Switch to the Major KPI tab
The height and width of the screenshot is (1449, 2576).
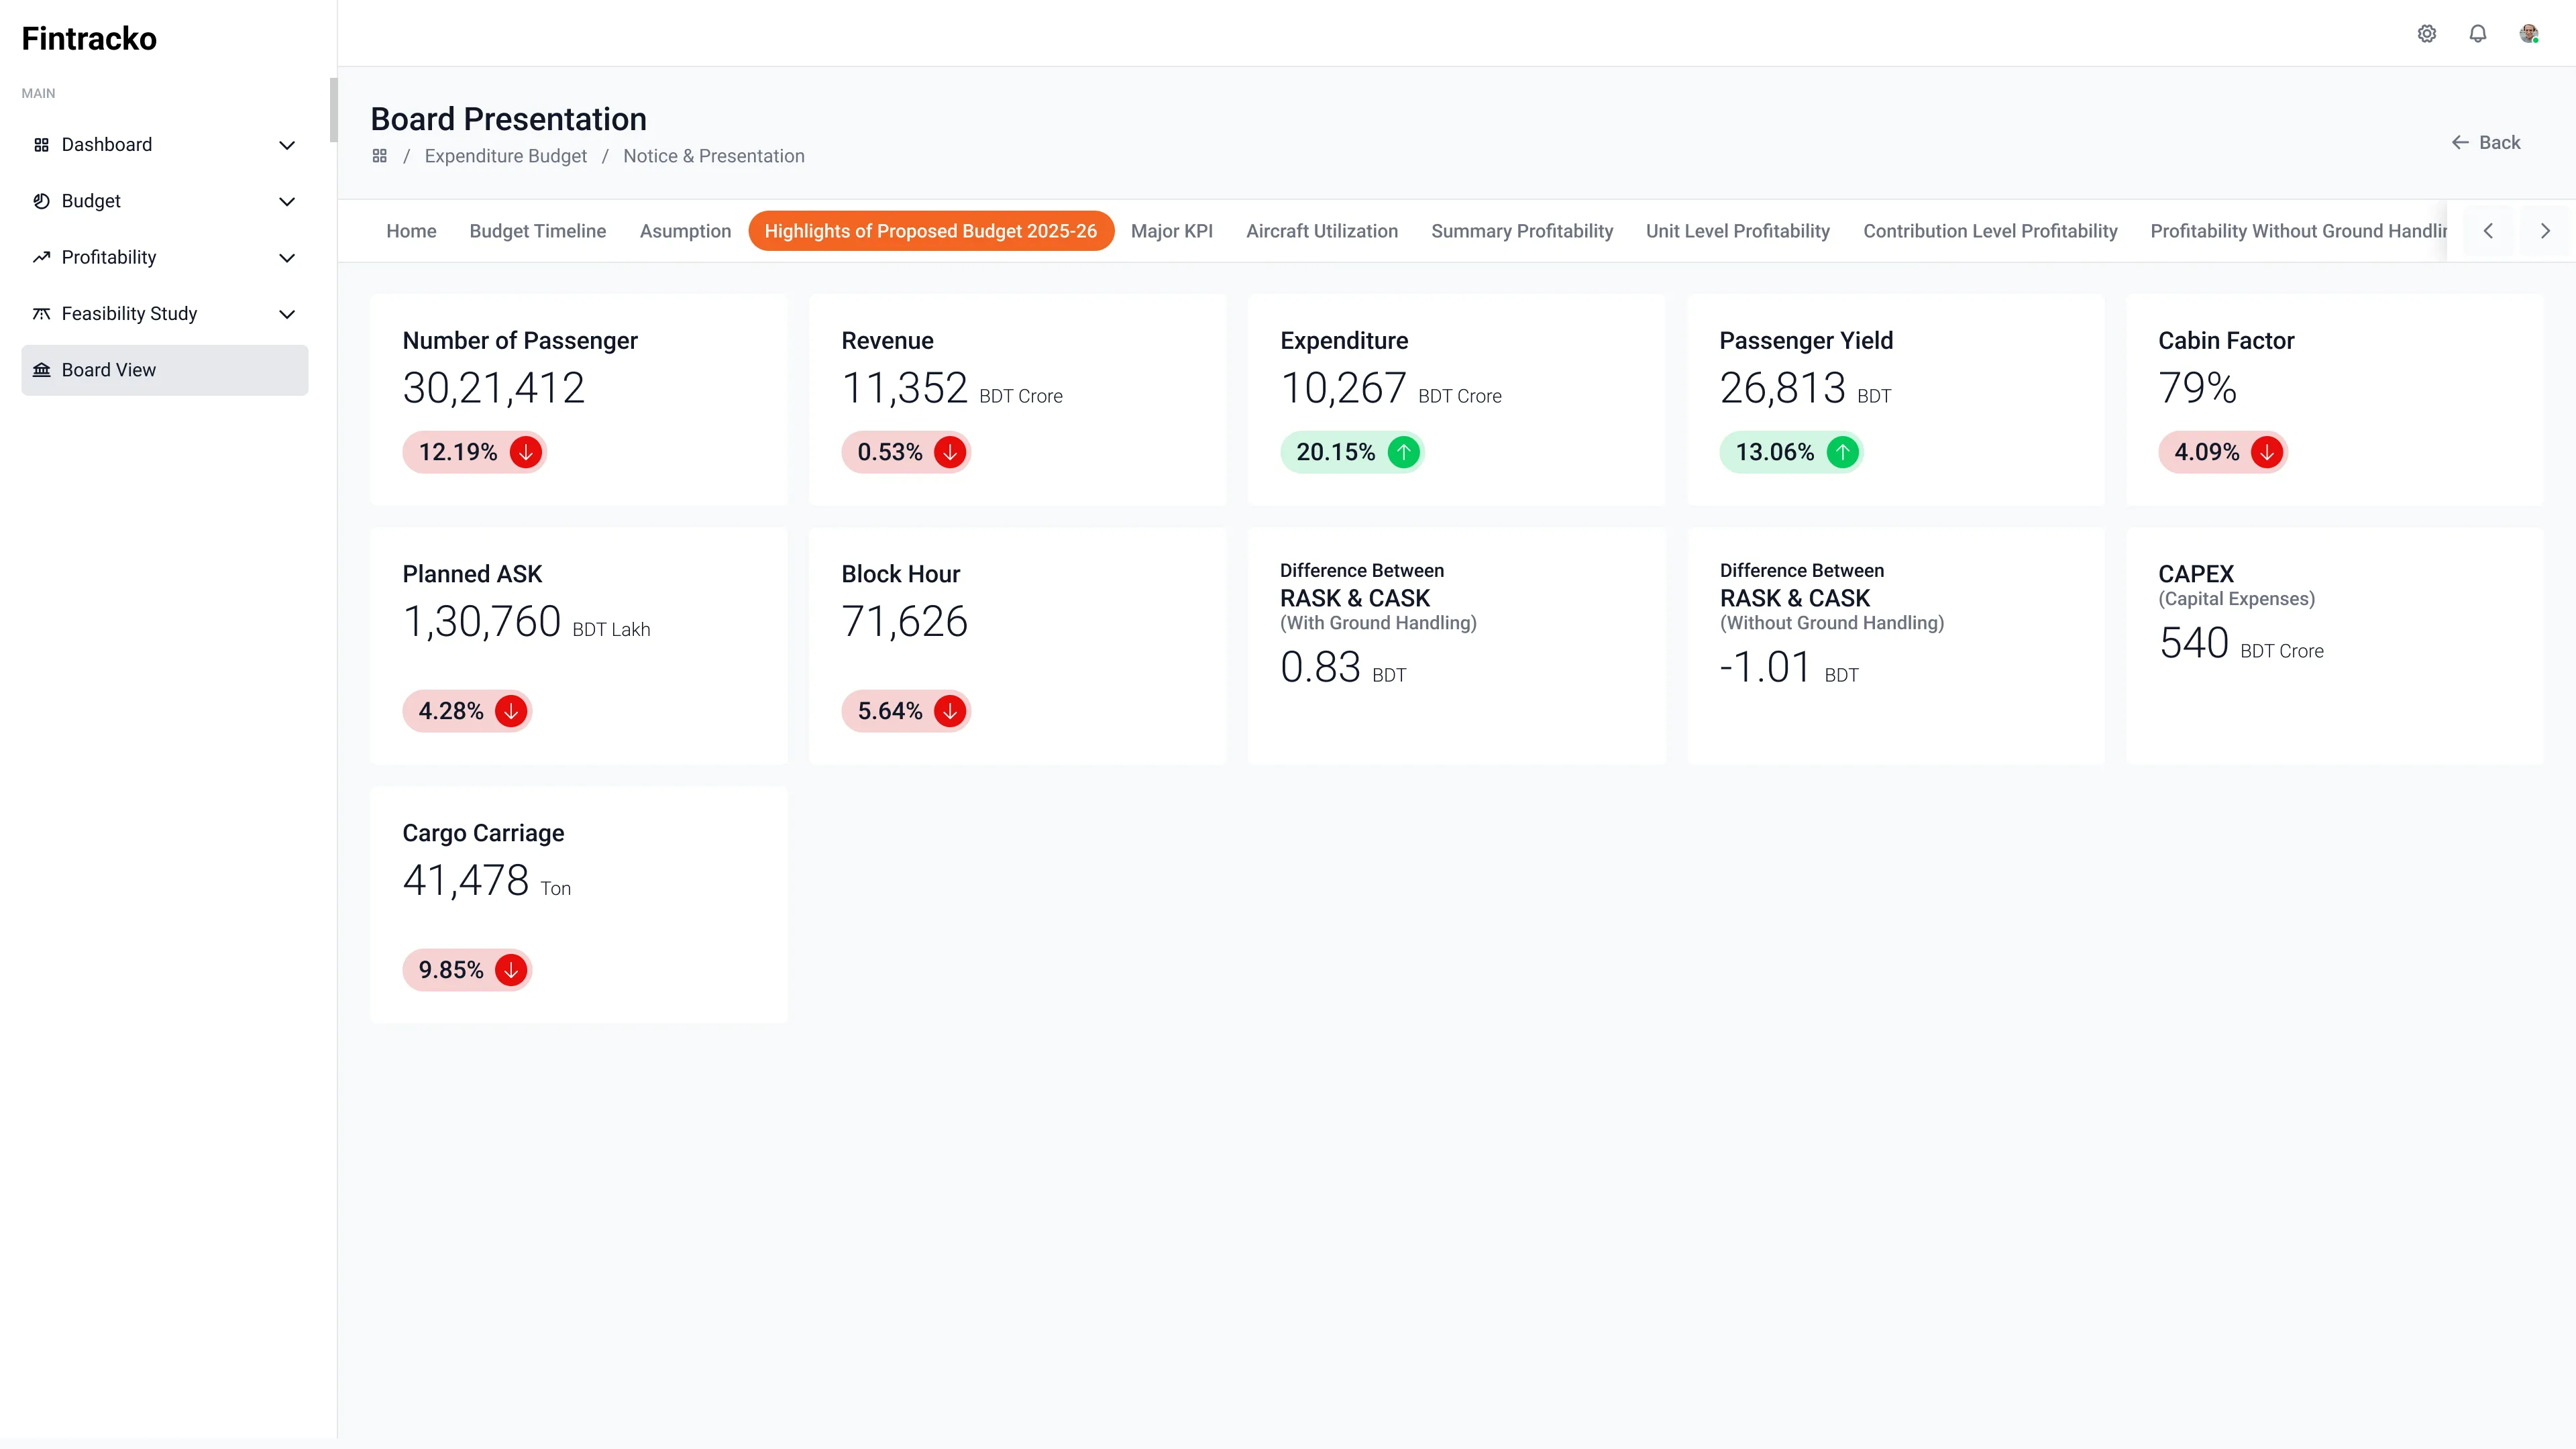pos(1171,231)
